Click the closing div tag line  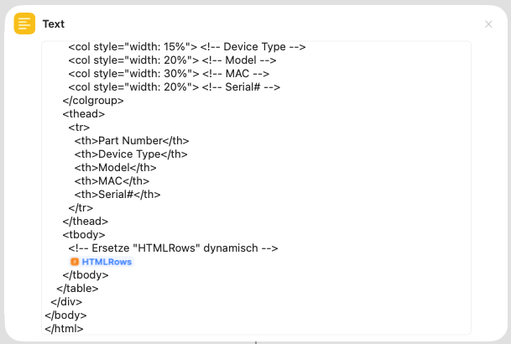(x=66, y=302)
